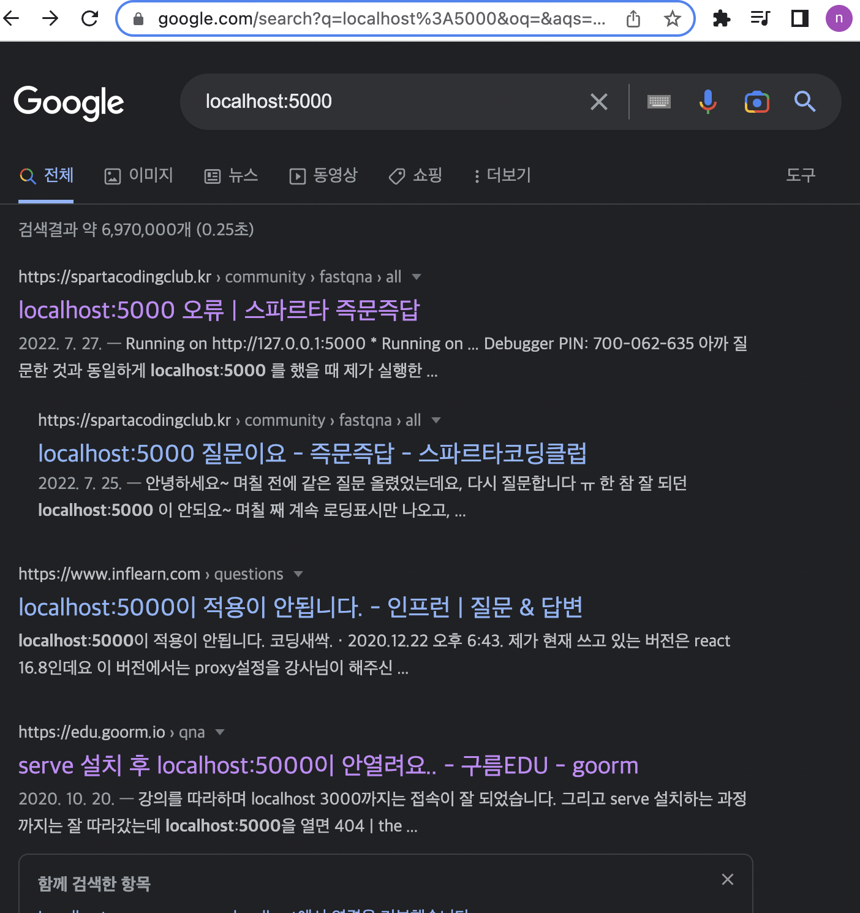The width and height of the screenshot is (860, 913).
Task: Open 'localhost:5000 오류 | 스파르타 즉문즉답' result
Action: (x=219, y=310)
